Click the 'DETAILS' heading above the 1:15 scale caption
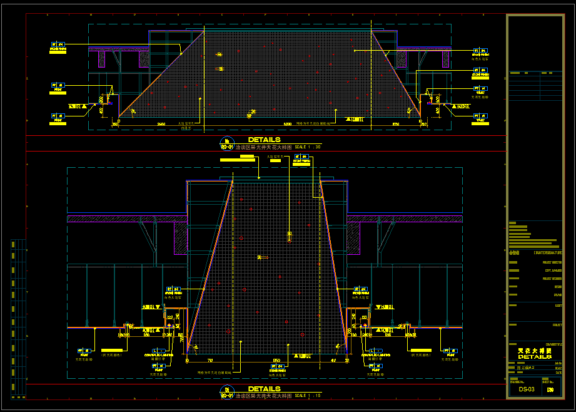The width and height of the screenshot is (576, 412). pyautogui.click(x=264, y=389)
